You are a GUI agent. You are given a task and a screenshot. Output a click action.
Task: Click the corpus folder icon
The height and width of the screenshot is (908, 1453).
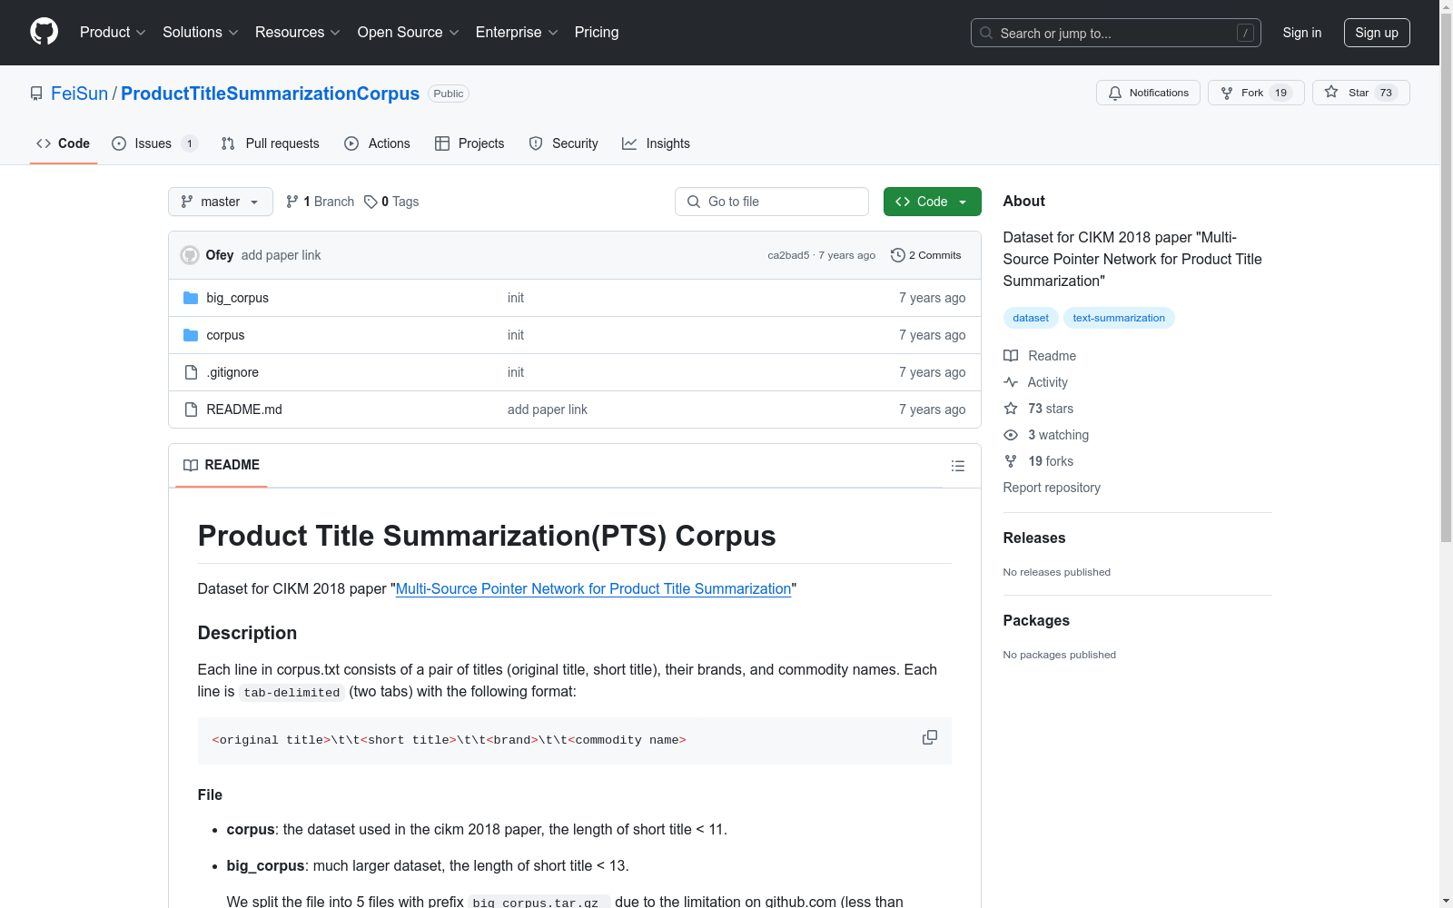(x=191, y=335)
